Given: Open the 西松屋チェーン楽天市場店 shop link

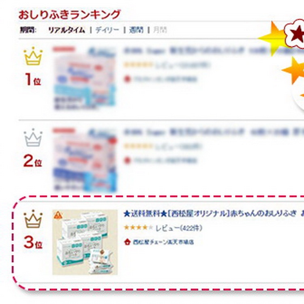Looking at the screenshot, I should 163,242.
